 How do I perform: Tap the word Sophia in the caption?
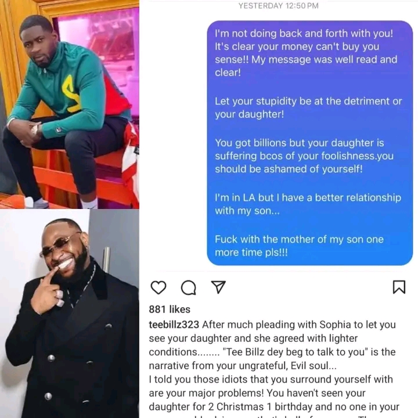335,325
